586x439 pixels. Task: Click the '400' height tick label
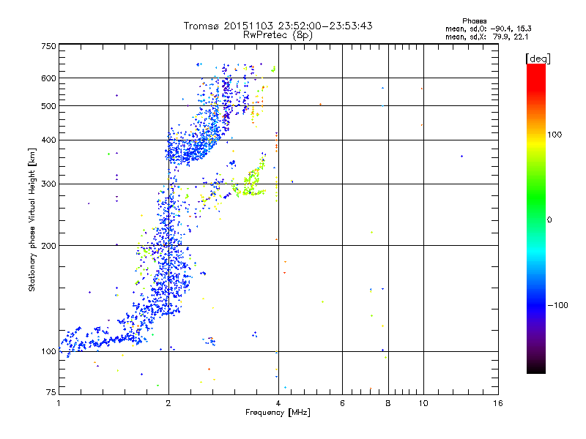point(48,140)
